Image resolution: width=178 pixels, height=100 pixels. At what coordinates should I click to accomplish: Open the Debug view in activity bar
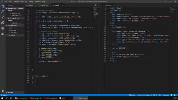click(3, 23)
